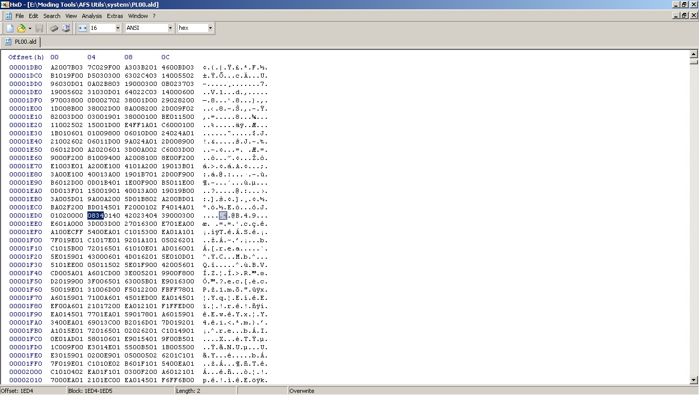Close the inner PL00.ald document window
The height and width of the screenshot is (395, 699).
click(x=693, y=15)
